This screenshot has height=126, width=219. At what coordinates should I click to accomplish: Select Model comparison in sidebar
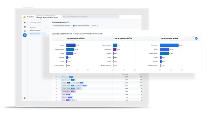[x=35, y=31]
